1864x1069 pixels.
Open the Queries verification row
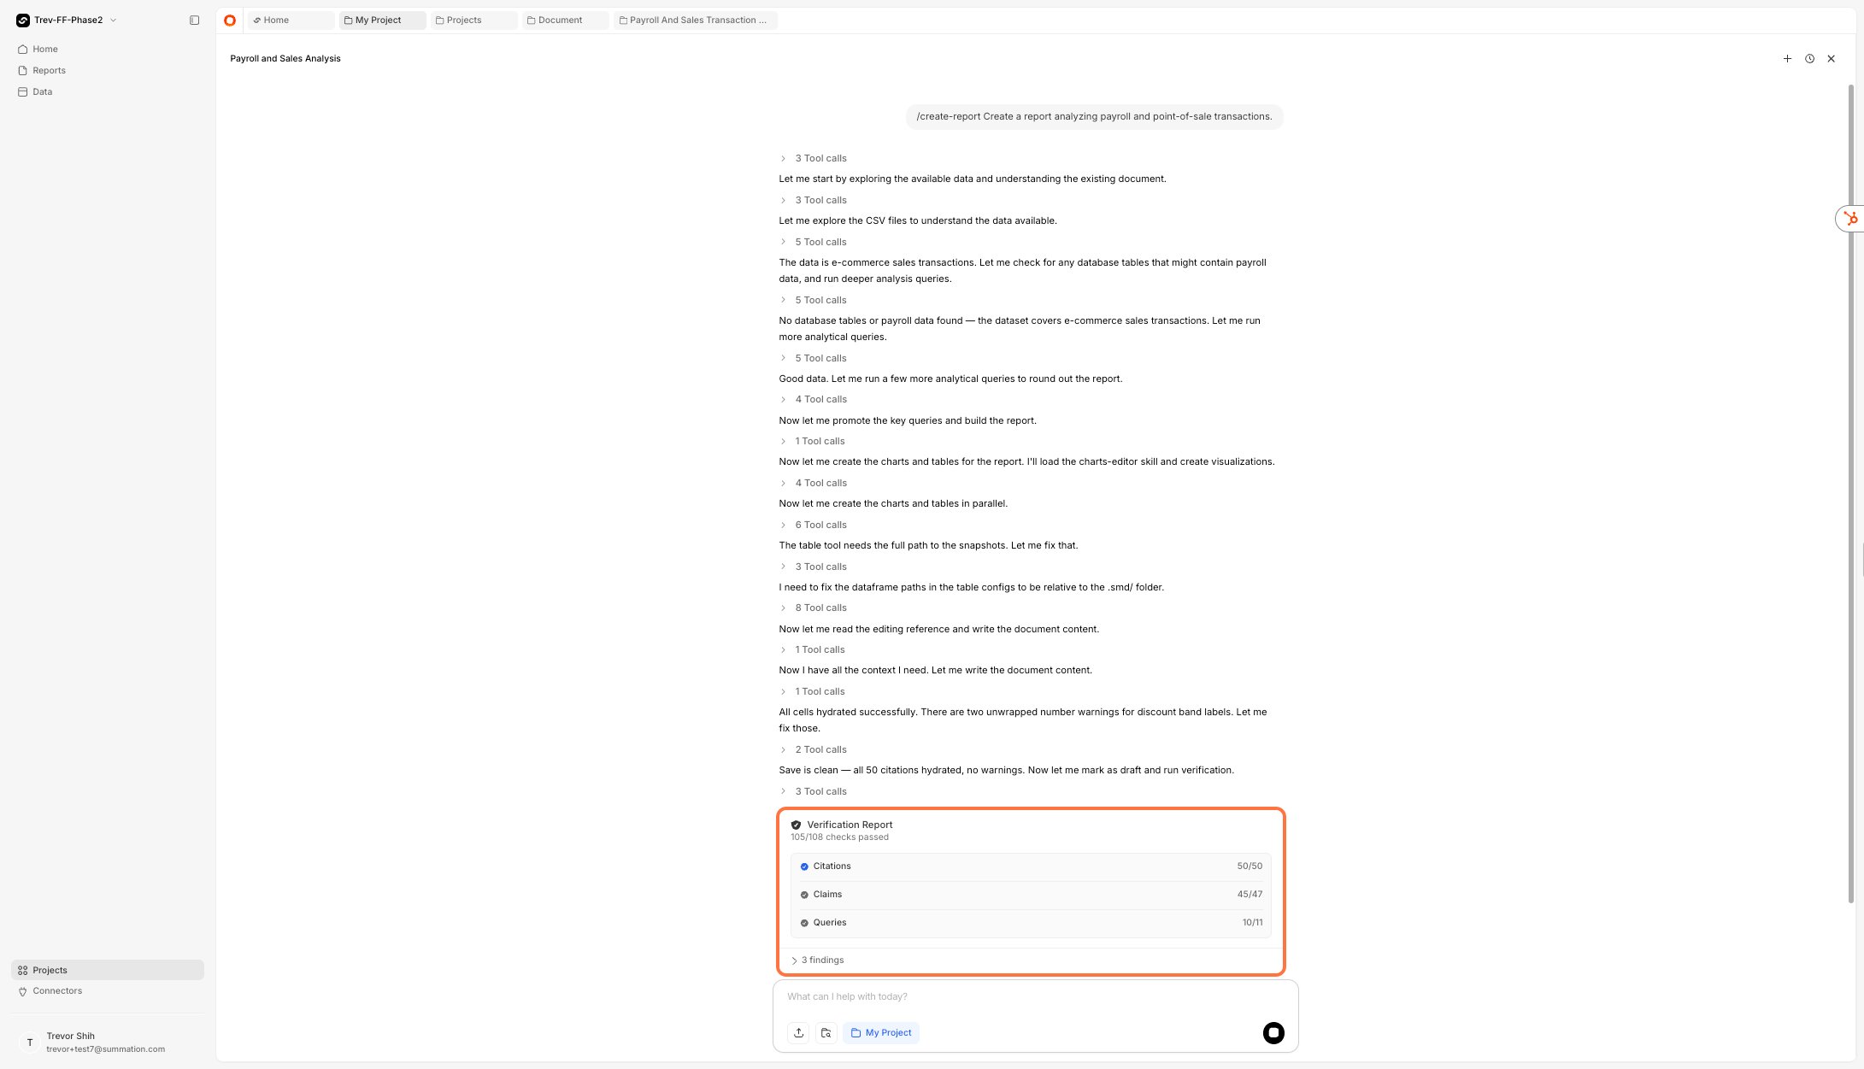1031,923
